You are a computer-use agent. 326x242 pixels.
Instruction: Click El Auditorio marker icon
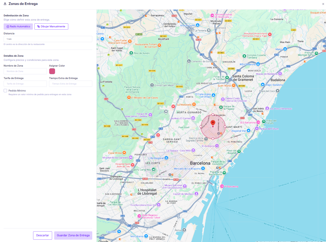(x=217, y=146)
